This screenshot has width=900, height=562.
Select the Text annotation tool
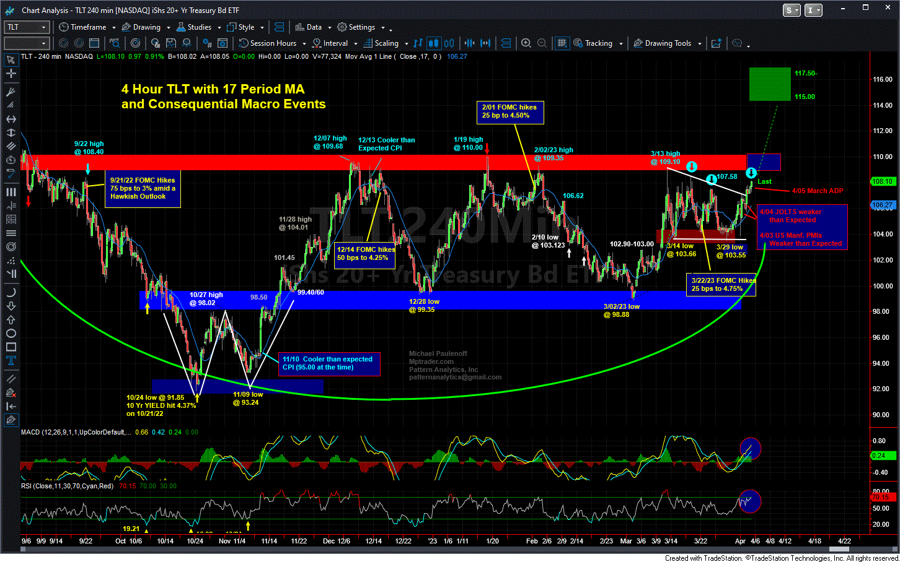point(11,360)
